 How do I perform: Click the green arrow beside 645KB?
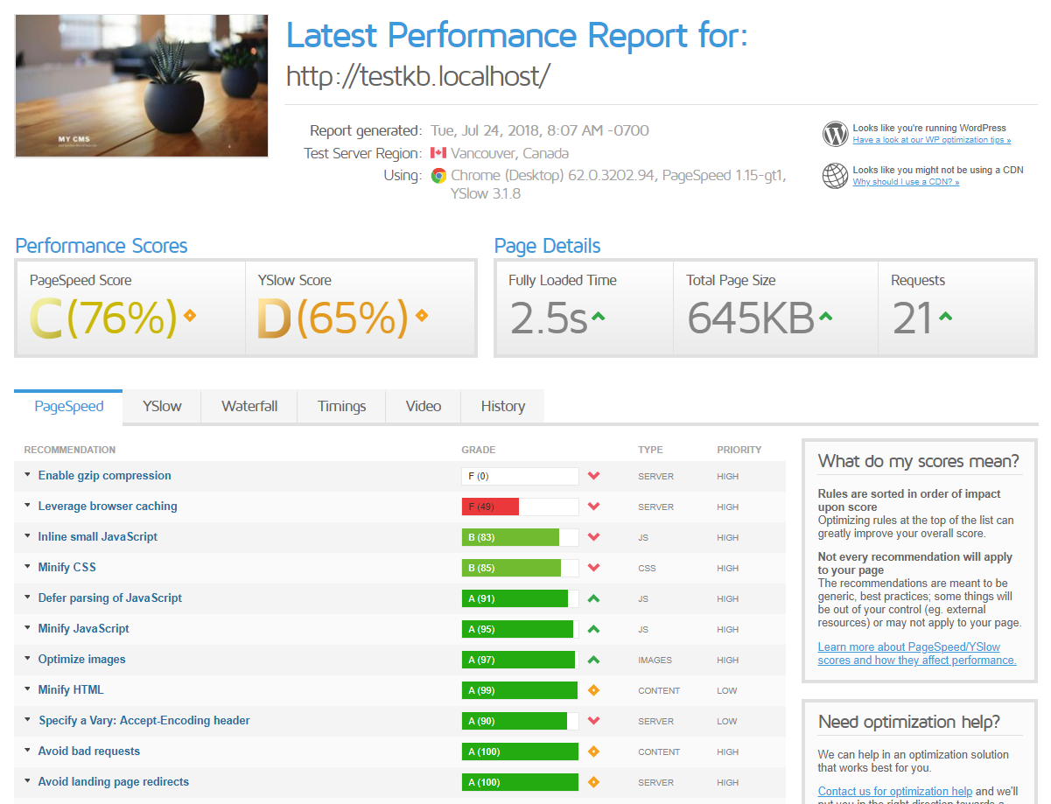[825, 316]
